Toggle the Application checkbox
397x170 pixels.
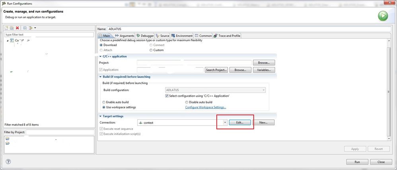tap(101, 70)
